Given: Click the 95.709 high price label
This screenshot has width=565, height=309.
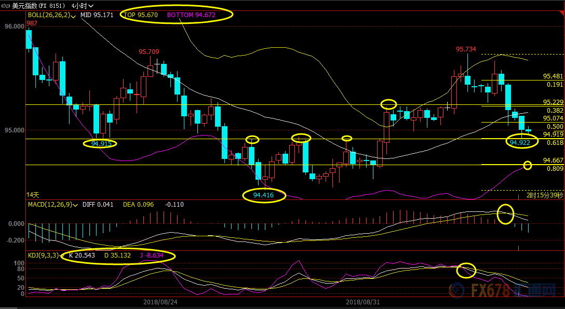Looking at the screenshot, I should point(149,52).
